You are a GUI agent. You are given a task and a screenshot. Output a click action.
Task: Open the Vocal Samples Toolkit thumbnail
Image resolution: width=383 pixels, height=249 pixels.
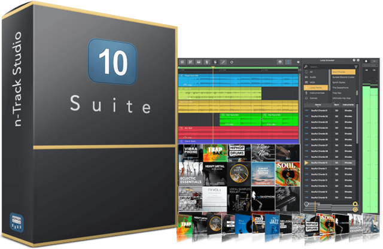pos(239,199)
